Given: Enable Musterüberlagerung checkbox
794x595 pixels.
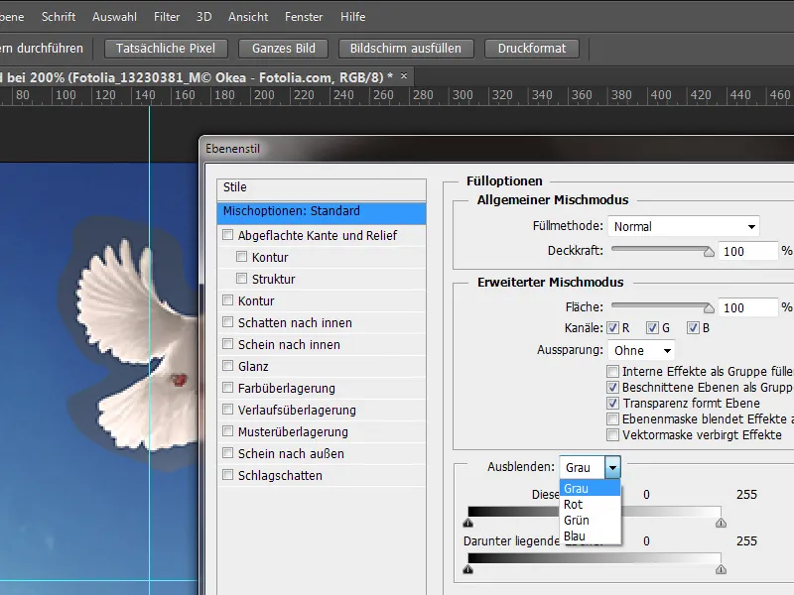Looking at the screenshot, I should pos(228,431).
